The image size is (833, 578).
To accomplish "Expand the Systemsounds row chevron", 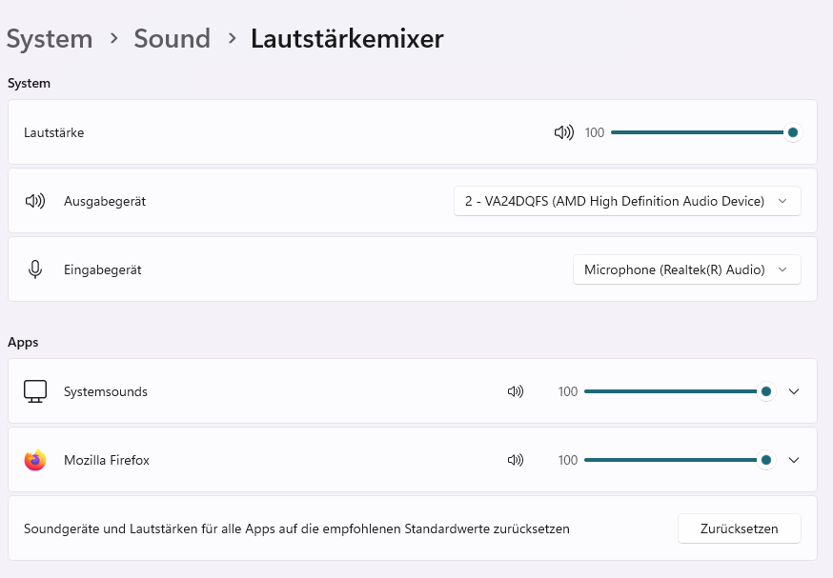I will [x=794, y=391].
